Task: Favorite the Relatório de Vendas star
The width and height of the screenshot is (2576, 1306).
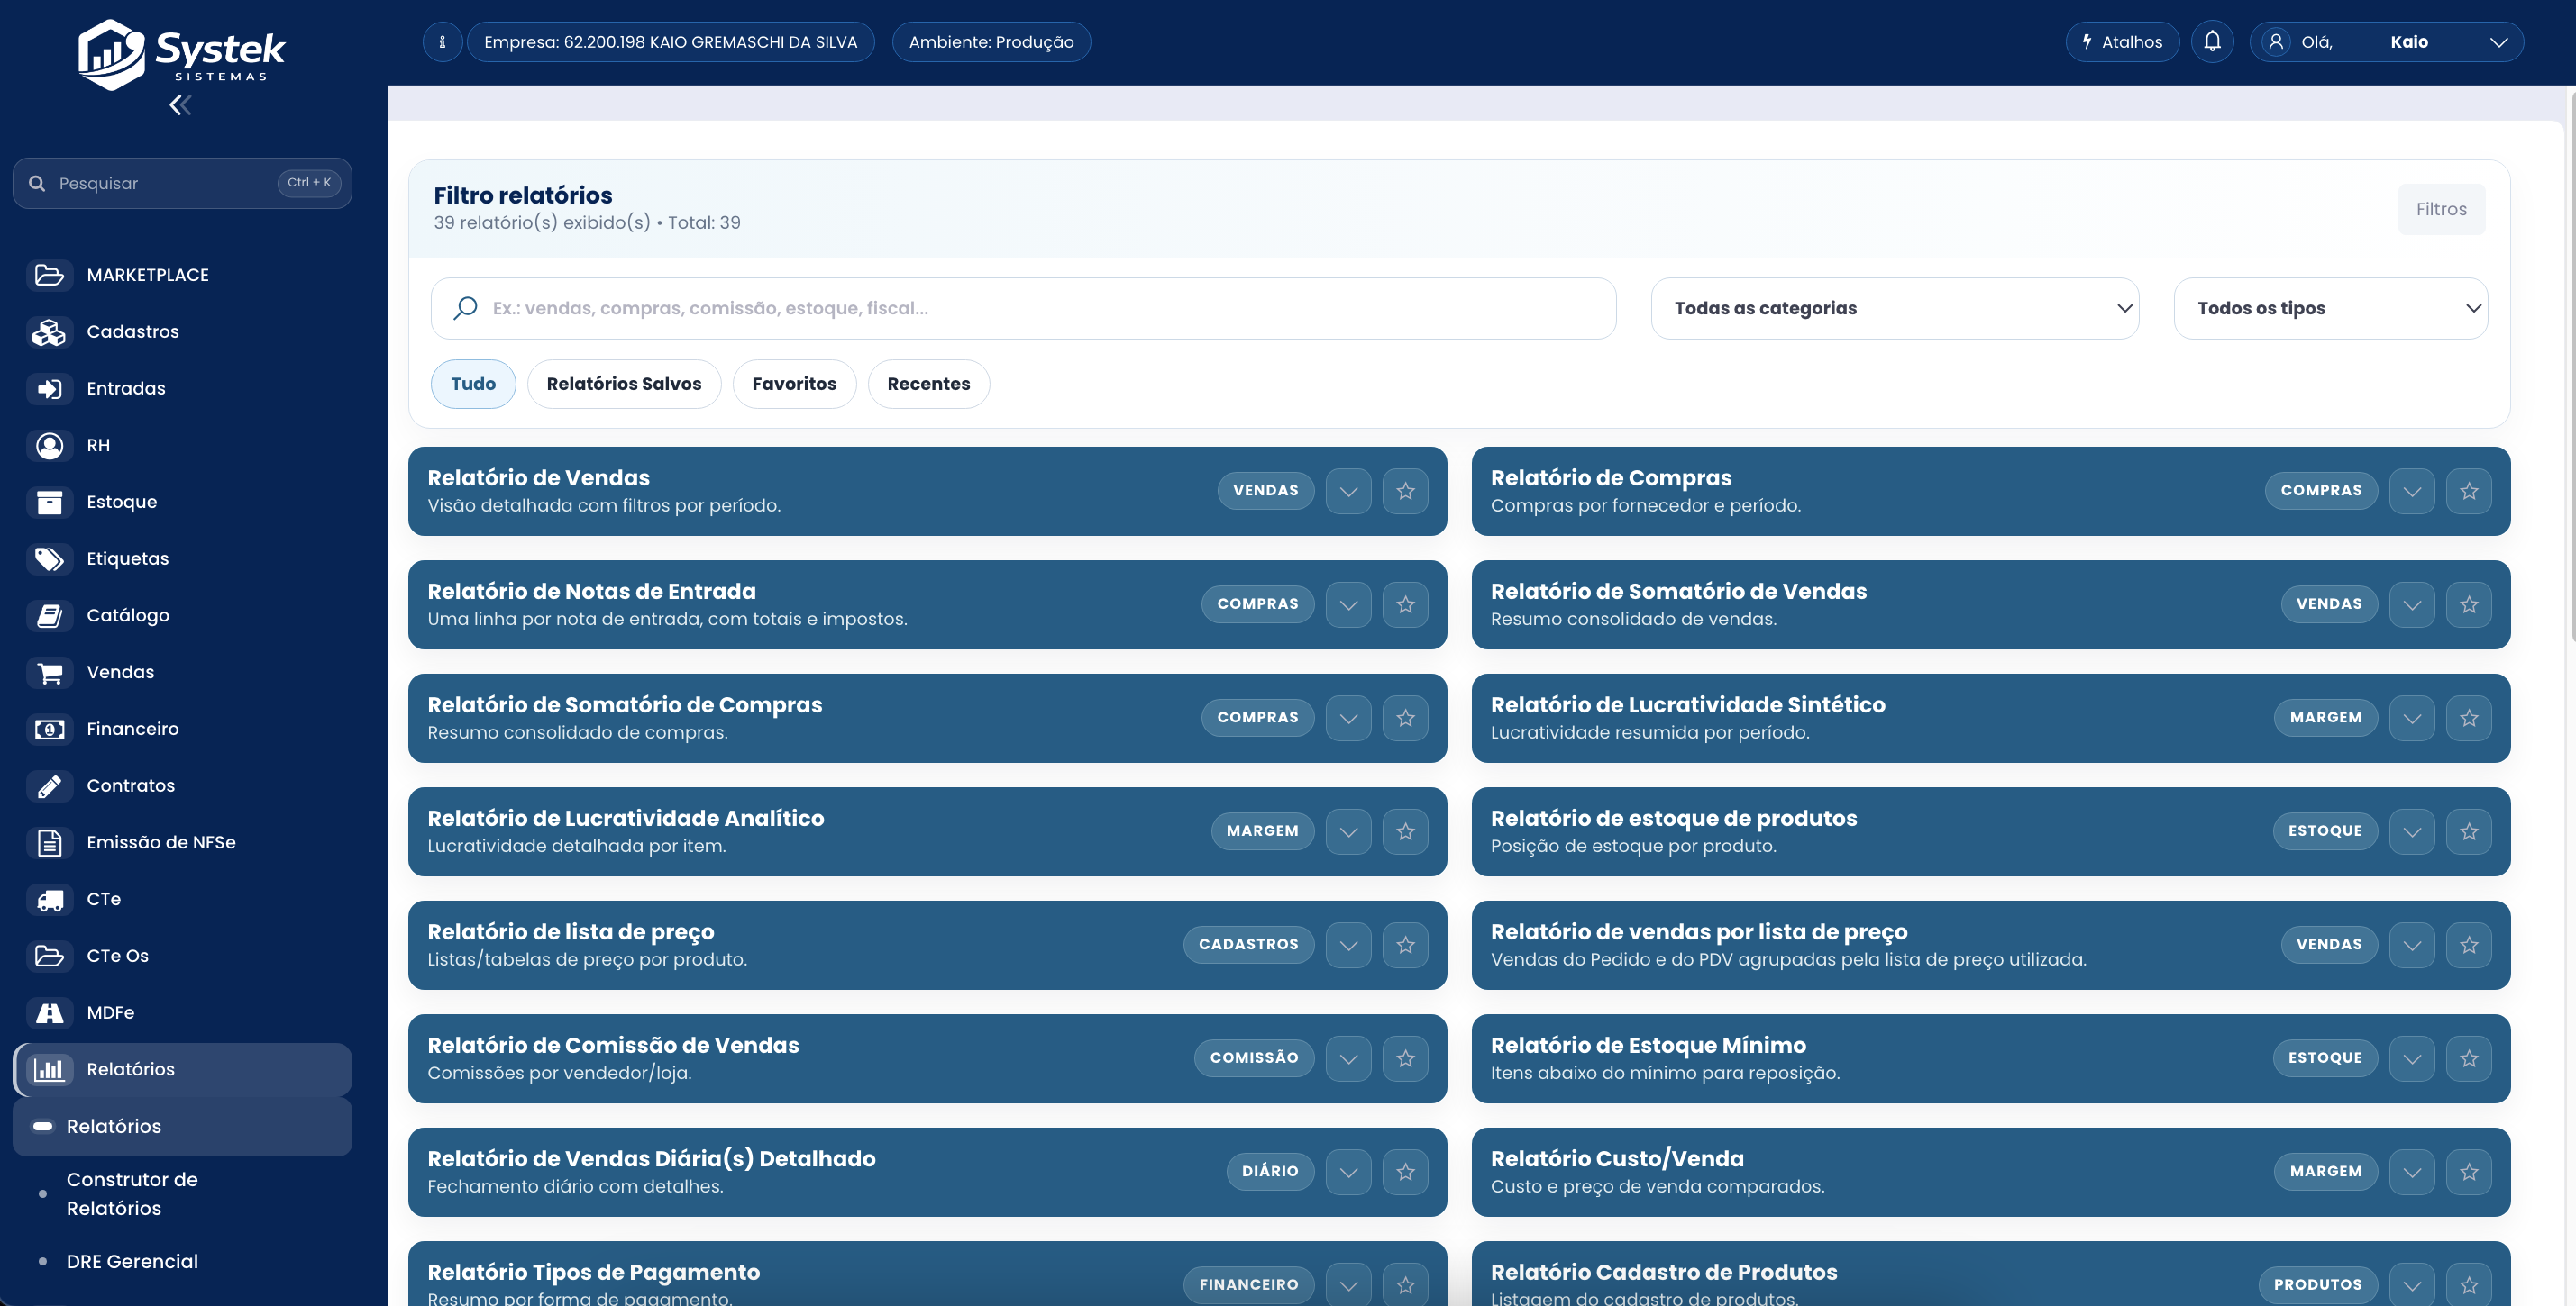Action: coord(1405,491)
